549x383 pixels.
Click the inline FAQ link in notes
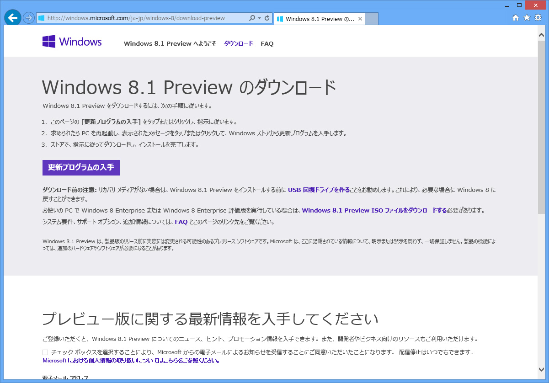181,222
